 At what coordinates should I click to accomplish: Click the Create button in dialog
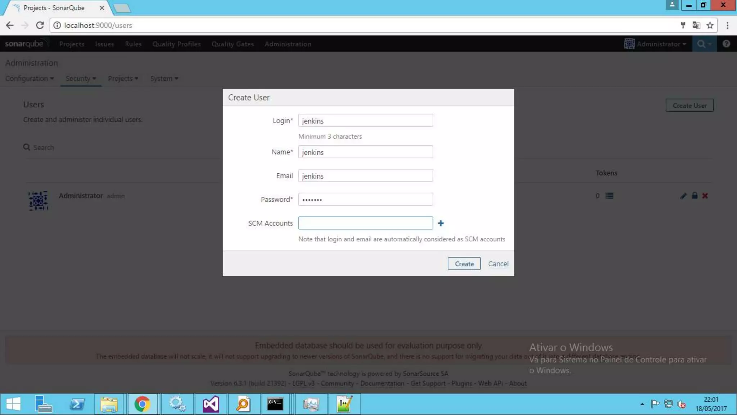[464, 264]
